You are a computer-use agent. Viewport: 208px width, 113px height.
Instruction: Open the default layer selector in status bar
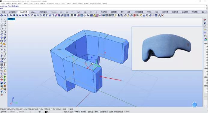click(48, 112)
